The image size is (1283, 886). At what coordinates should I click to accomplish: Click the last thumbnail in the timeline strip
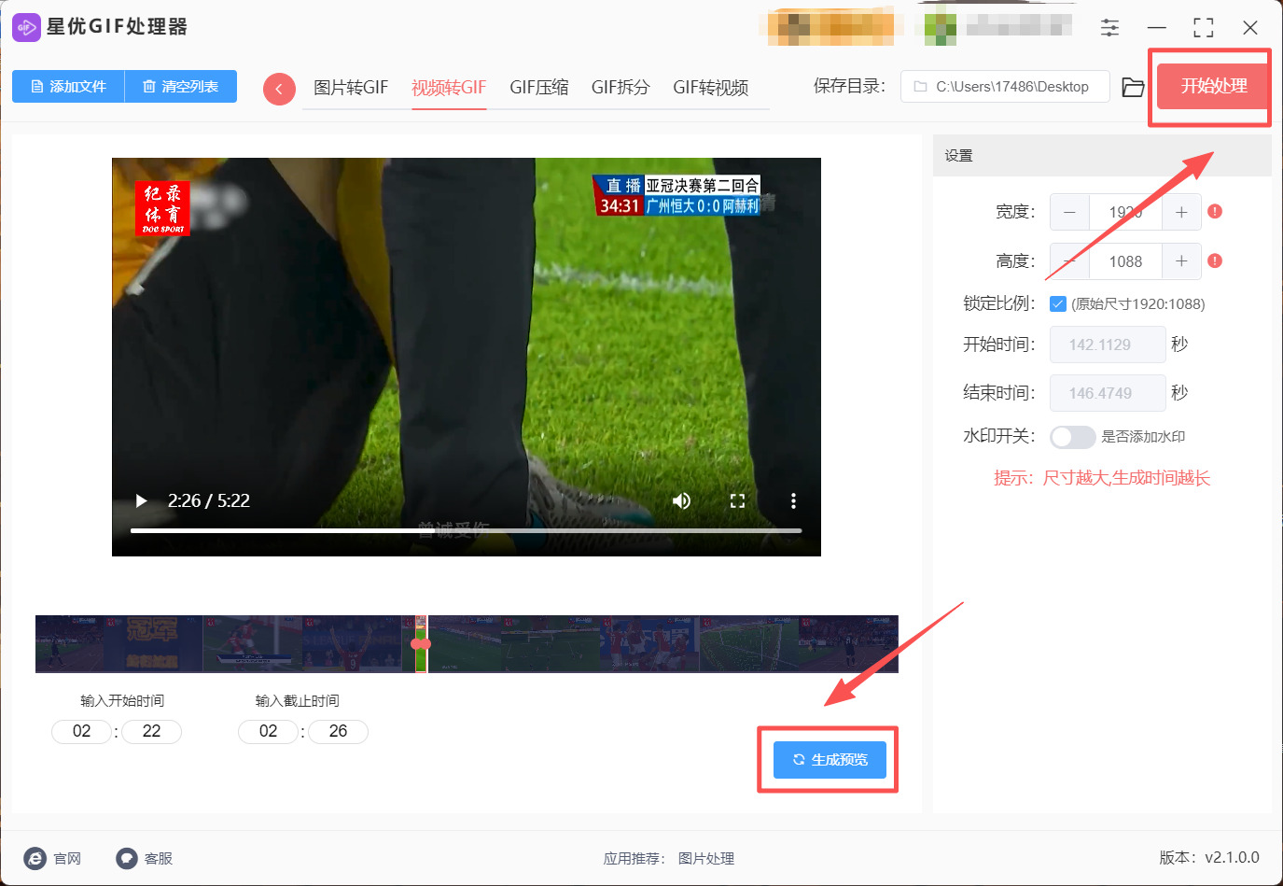click(x=848, y=643)
